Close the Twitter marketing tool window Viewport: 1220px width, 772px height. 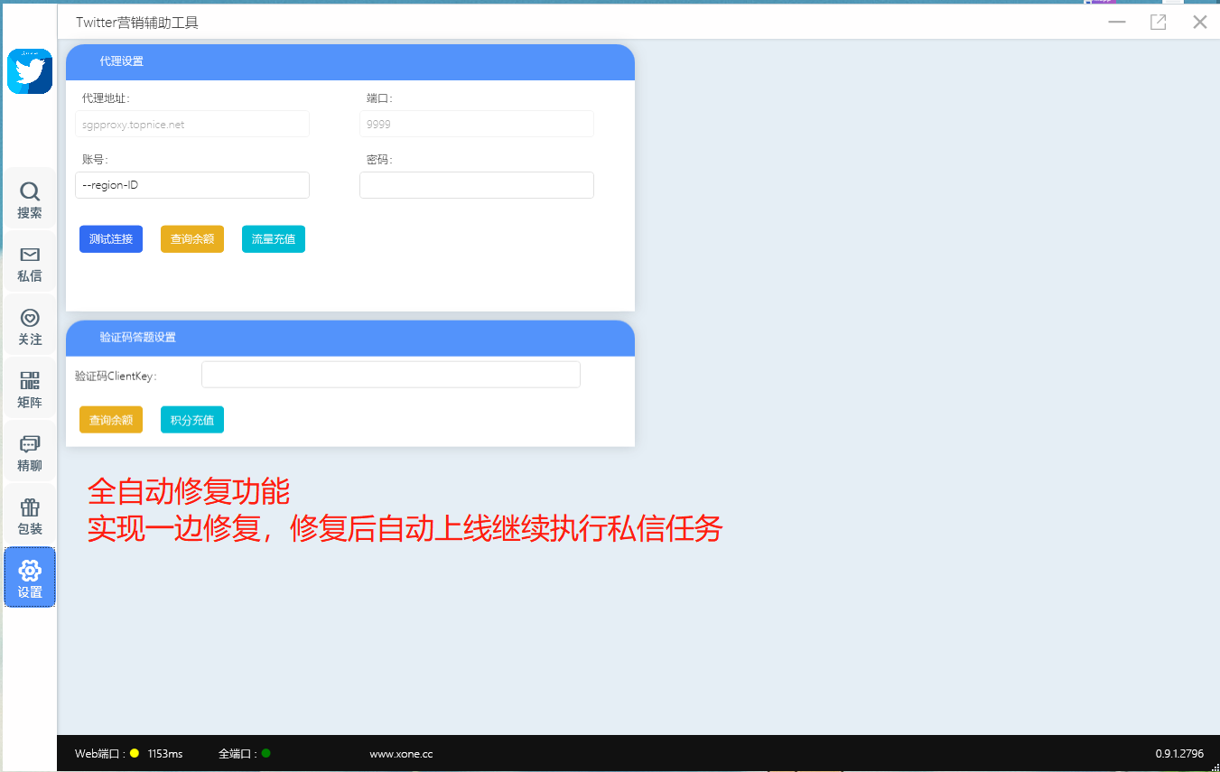coord(1200,23)
